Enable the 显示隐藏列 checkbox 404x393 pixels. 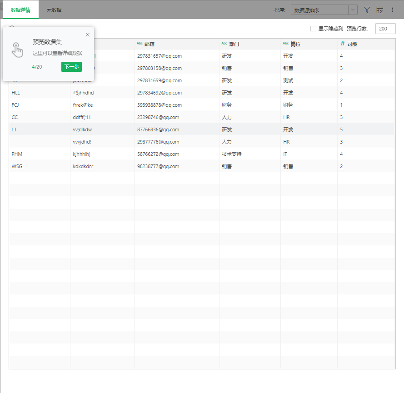[x=313, y=29]
